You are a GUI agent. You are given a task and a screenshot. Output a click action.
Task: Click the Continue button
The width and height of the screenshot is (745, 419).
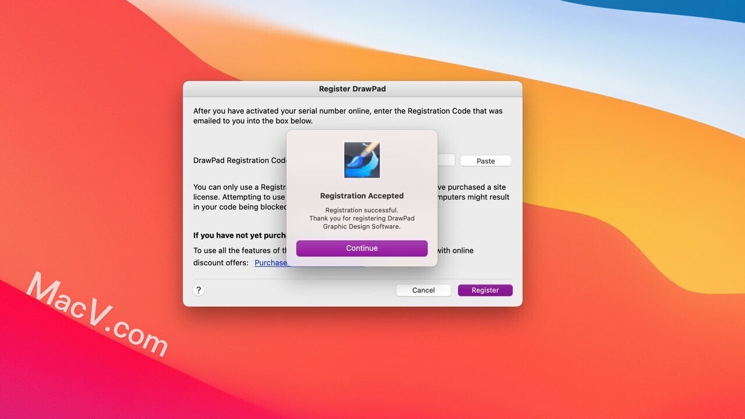point(361,248)
